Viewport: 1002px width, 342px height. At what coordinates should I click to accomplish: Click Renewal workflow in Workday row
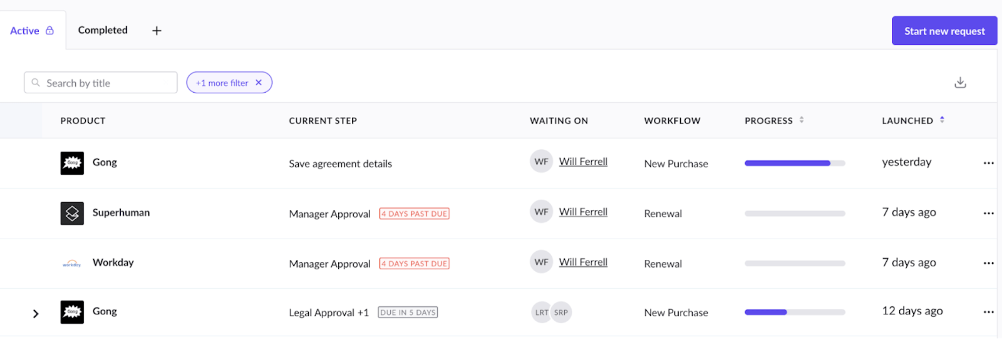tap(663, 264)
